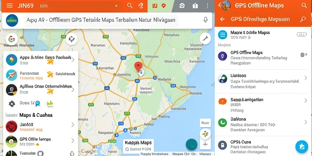312x156 pixels.
Task: Click the red location marker on the map
Action: pyautogui.click(x=139, y=67)
